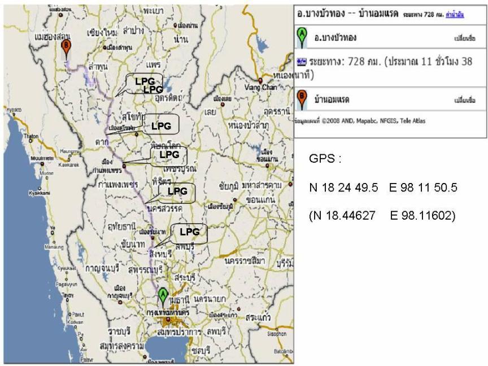Select the LPG callout near อุตรดิตถ์
The width and height of the screenshot is (488, 366).
pos(145,85)
